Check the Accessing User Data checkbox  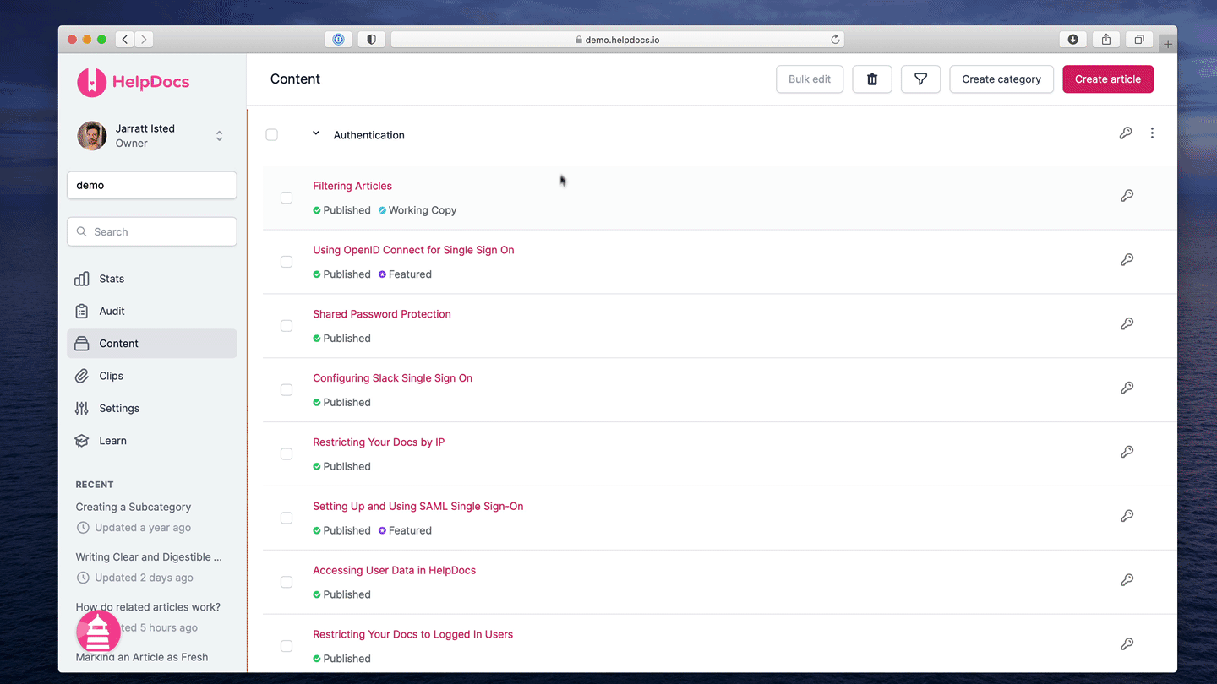(287, 582)
